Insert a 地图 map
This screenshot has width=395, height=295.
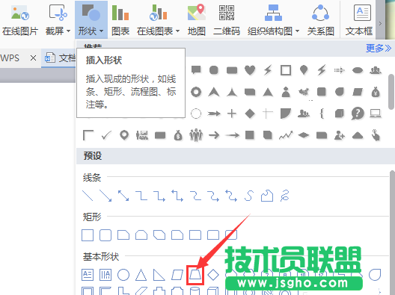pyautogui.click(x=197, y=20)
